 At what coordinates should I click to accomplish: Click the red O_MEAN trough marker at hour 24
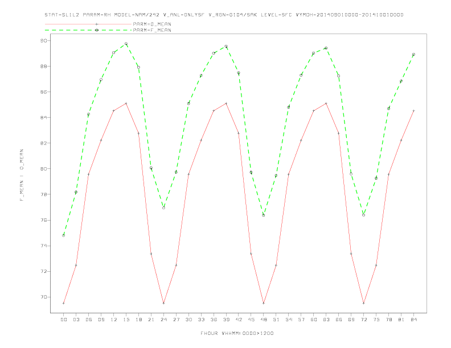point(163,303)
